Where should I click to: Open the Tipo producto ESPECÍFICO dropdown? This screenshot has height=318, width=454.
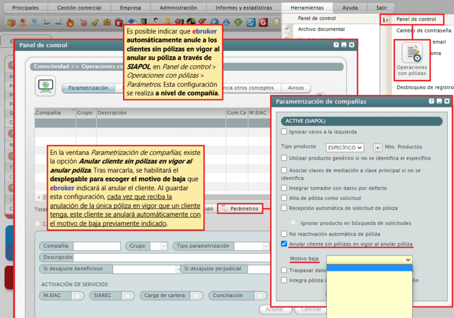coord(344,148)
